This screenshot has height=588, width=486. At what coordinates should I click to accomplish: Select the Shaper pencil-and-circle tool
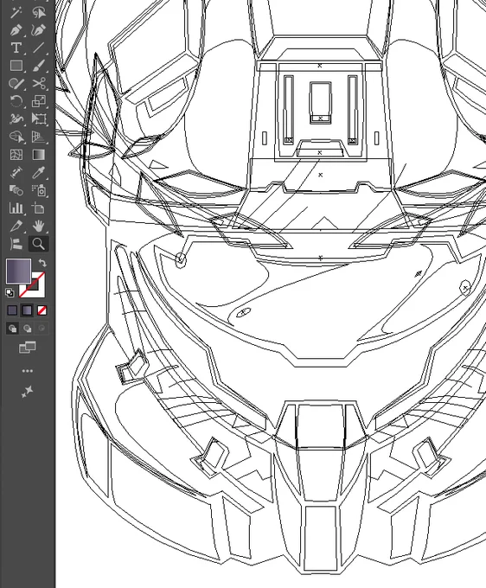pyautogui.click(x=16, y=83)
